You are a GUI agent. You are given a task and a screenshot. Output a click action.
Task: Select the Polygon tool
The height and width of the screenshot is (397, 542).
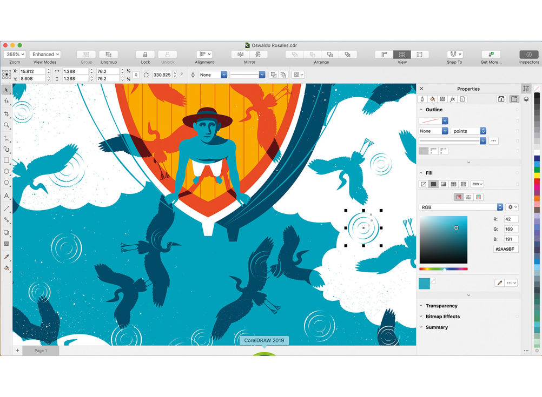point(6,182)
